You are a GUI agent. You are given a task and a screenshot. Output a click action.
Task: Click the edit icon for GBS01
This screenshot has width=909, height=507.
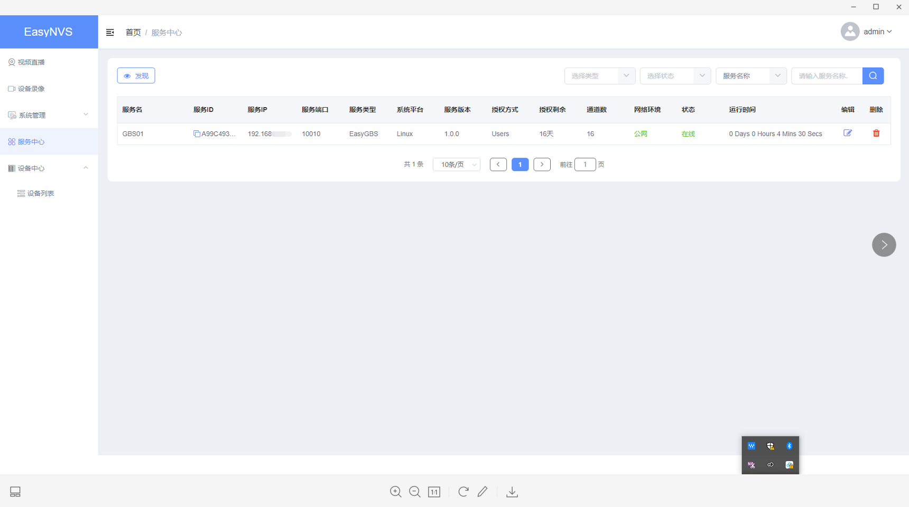pyautogui.click(x=848, y=133)
